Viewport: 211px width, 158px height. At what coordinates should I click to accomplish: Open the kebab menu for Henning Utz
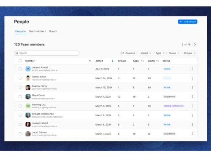[x=193, y=106]
